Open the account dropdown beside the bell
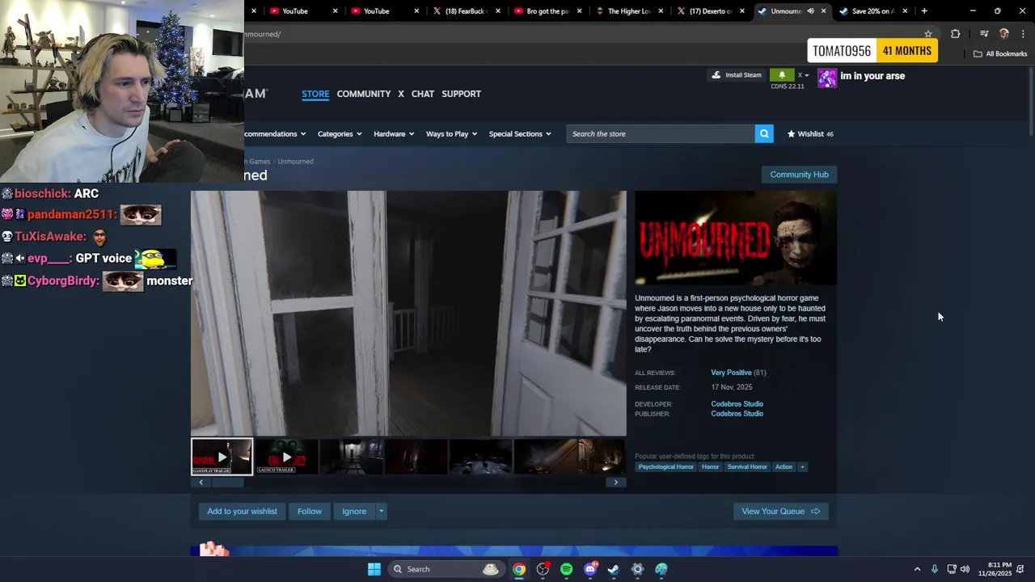This screenshot has width=1035, height=582. click(803, 75)
